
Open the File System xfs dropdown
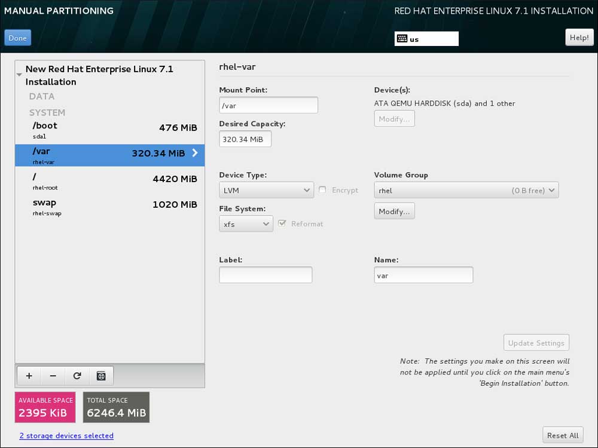(246, 224)
